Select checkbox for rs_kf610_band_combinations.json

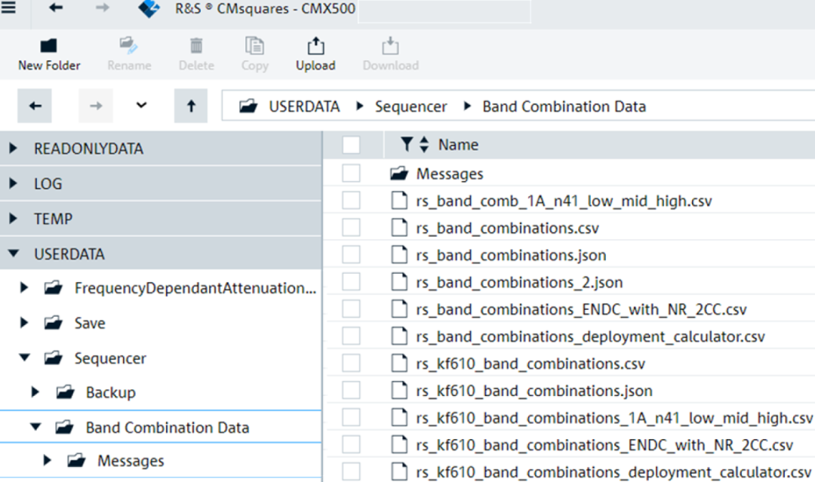[x=351, y=391]
